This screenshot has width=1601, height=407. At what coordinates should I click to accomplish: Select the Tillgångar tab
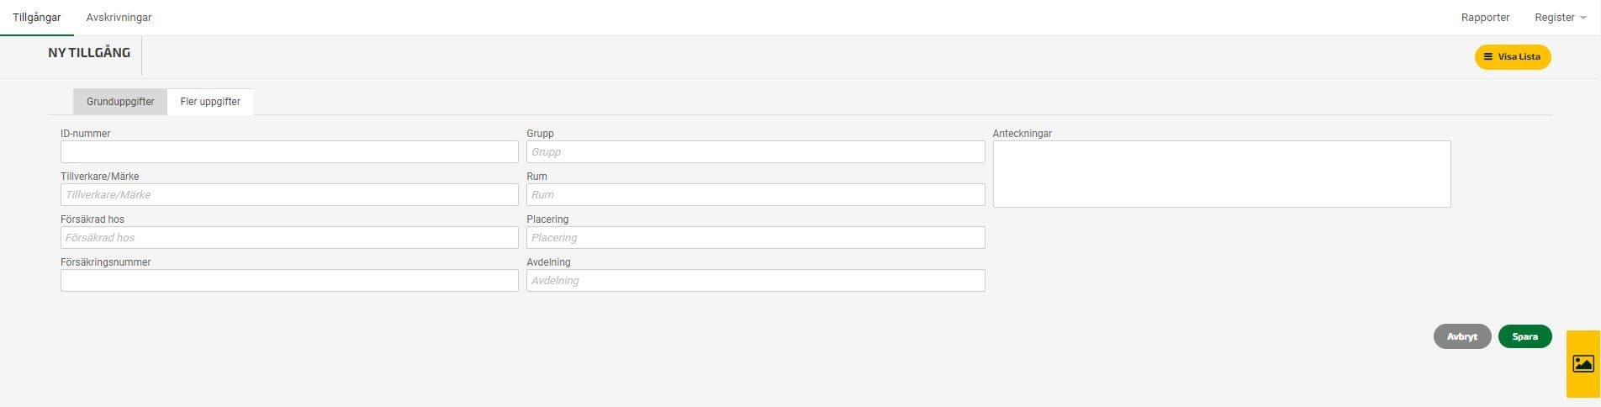tap(37, 18)
